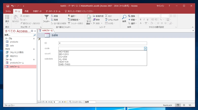The width and height of the screenshot is (198, 110).
Task: Switch to Form View icon in status bar
Action: (178, 105)
